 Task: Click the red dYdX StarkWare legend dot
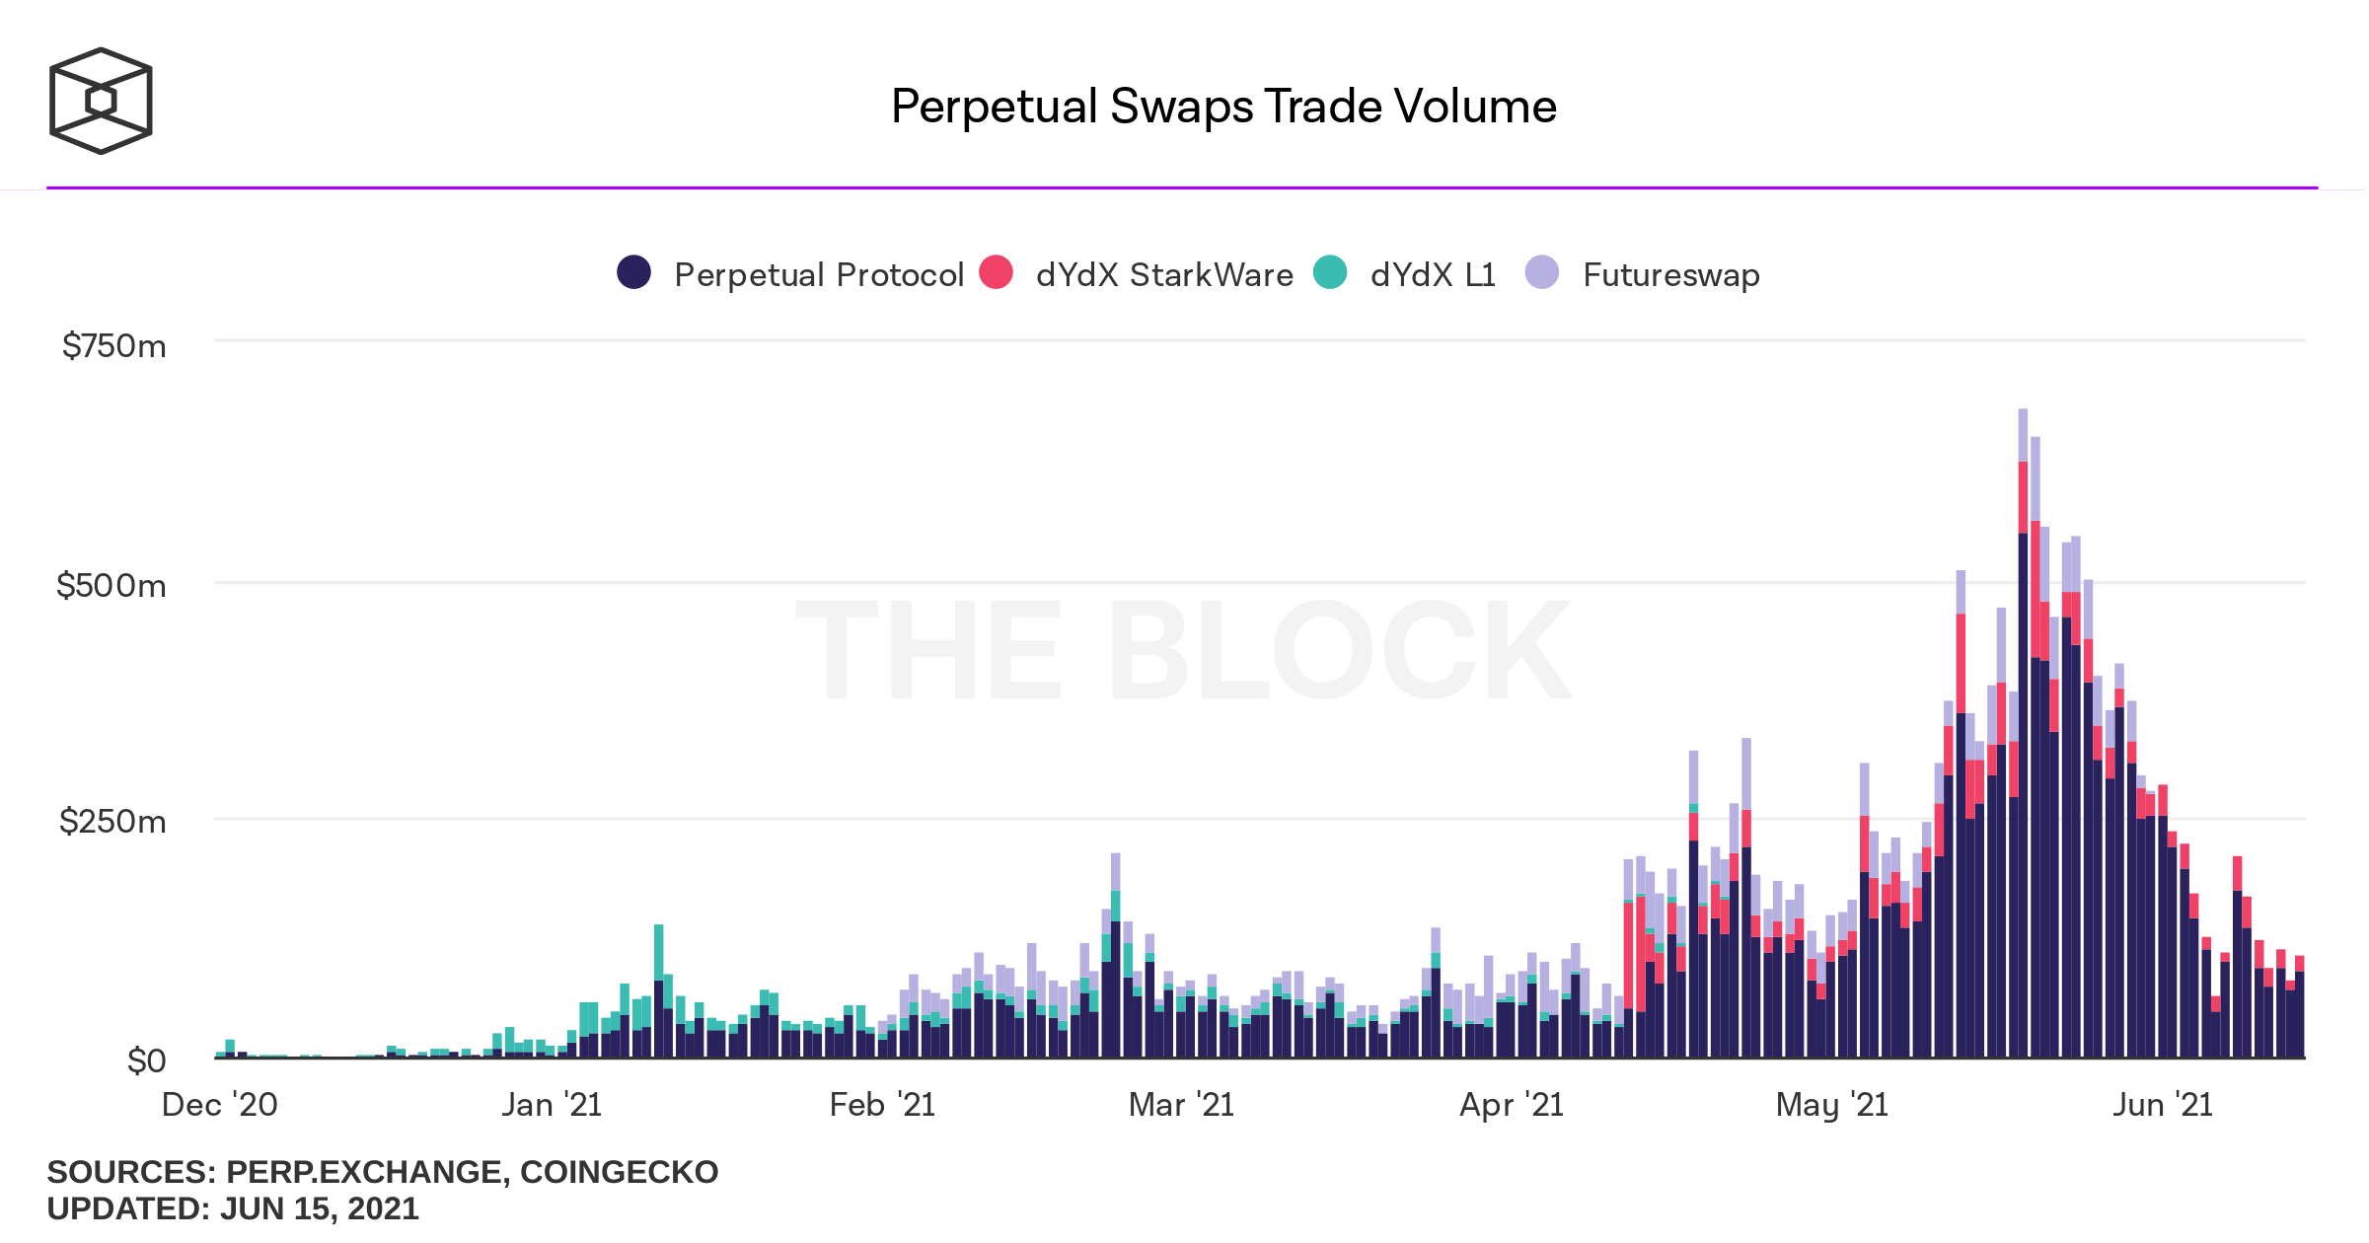coord(996,272)
